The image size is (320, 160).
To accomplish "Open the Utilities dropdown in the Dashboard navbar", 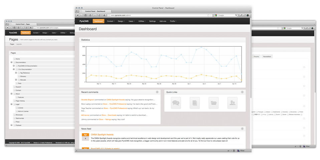I will tap(142, 21).
